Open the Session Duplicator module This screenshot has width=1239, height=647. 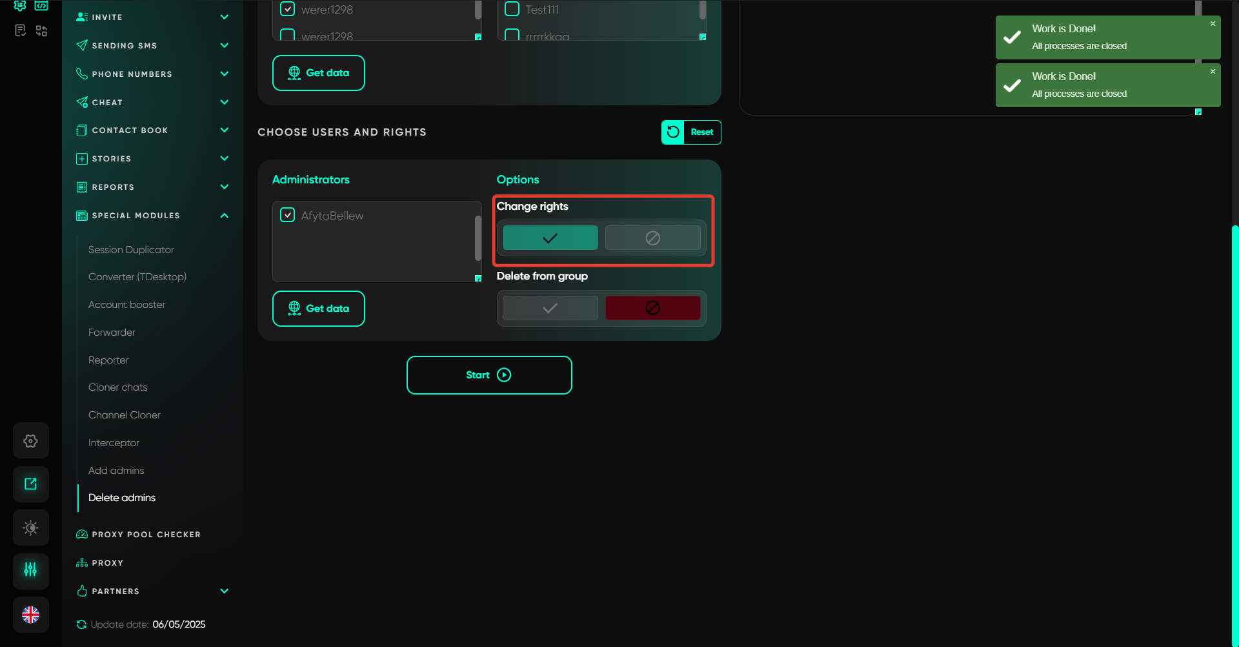(x=131, y=250)
